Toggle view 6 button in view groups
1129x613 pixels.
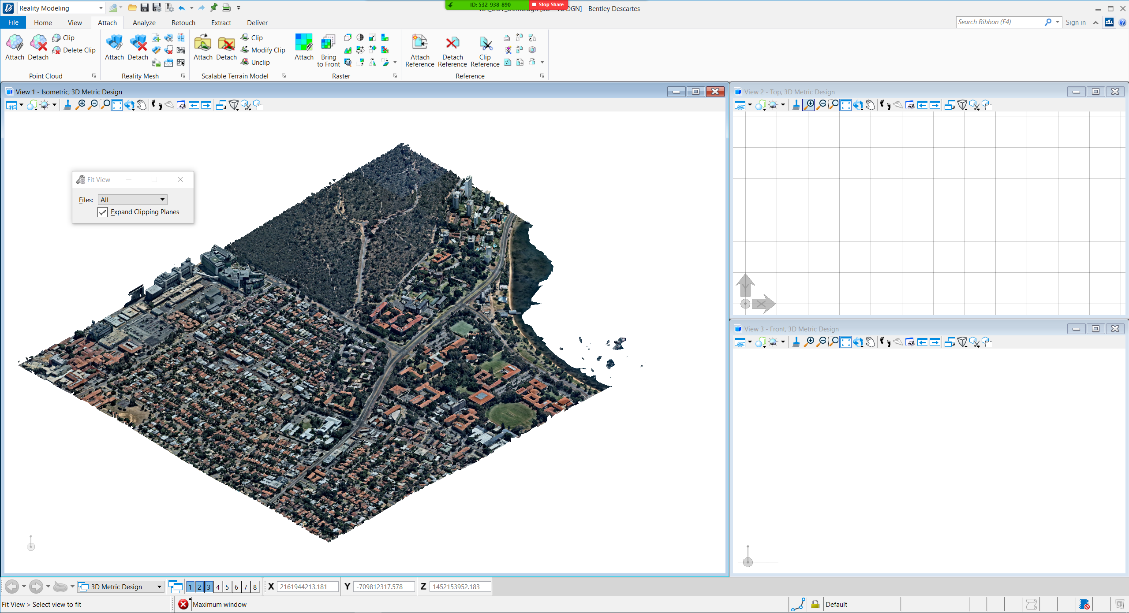coord(236,587)
